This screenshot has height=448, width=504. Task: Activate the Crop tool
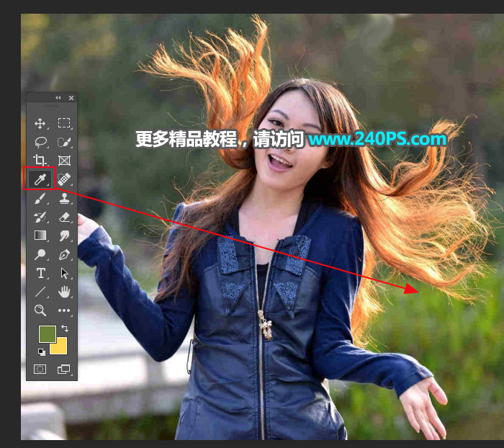[x=40, y=160]
